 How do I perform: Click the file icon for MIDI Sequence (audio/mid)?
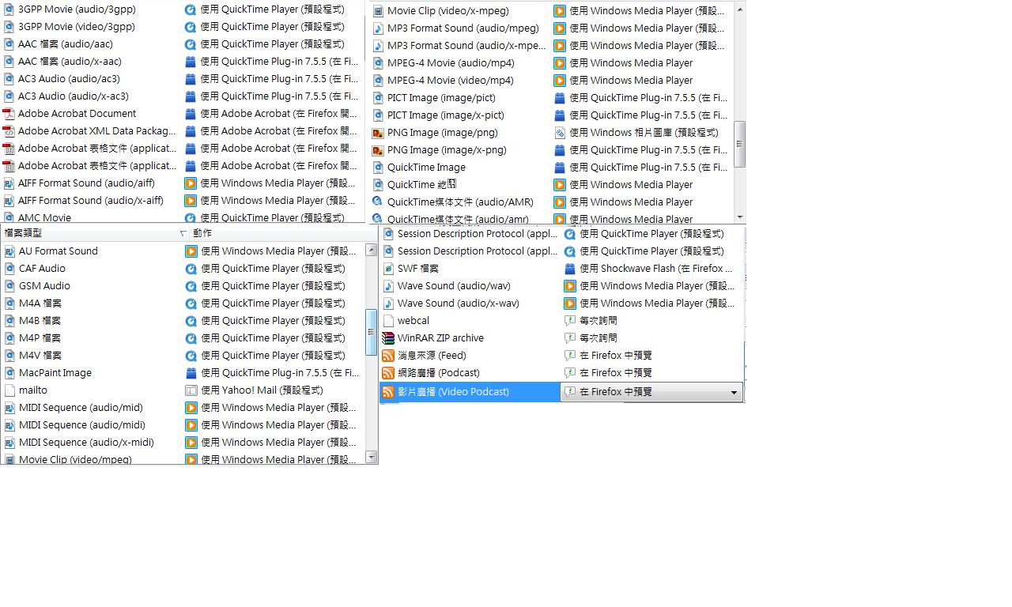click(x=9, y=408)
